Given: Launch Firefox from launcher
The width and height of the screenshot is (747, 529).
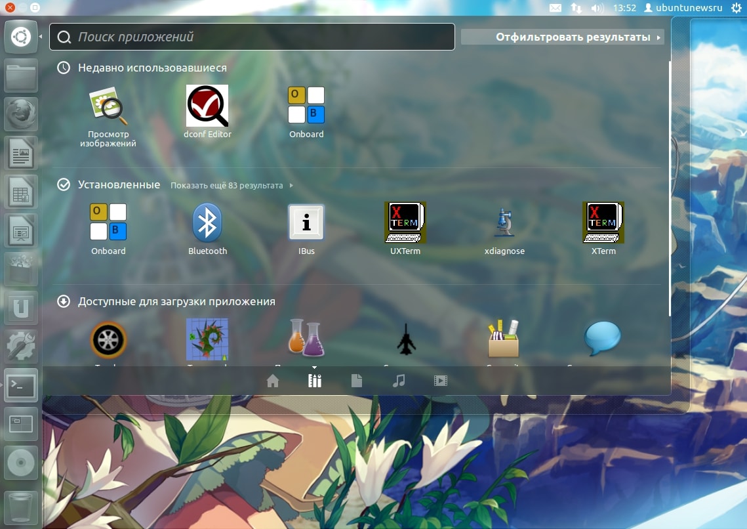Looking at the screenshot, I should (21, 114).
